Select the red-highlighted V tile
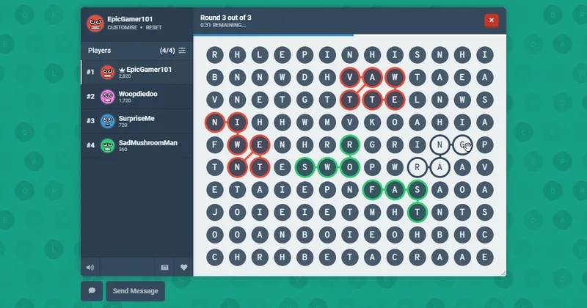 350,78
